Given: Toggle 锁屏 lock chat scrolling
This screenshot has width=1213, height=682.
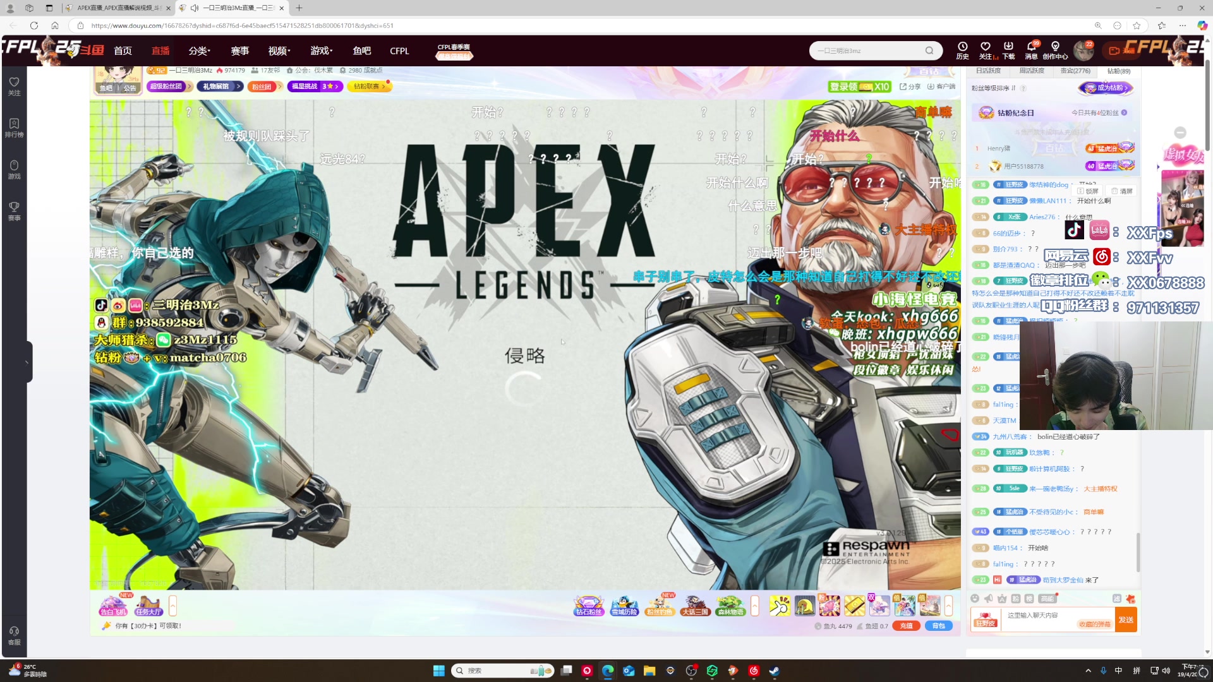Looking at the screenshot, I should 1088,191.
